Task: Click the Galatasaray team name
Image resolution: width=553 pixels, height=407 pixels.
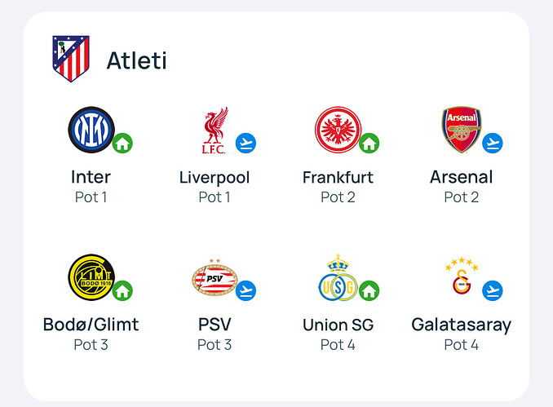Action: [462, 325]
